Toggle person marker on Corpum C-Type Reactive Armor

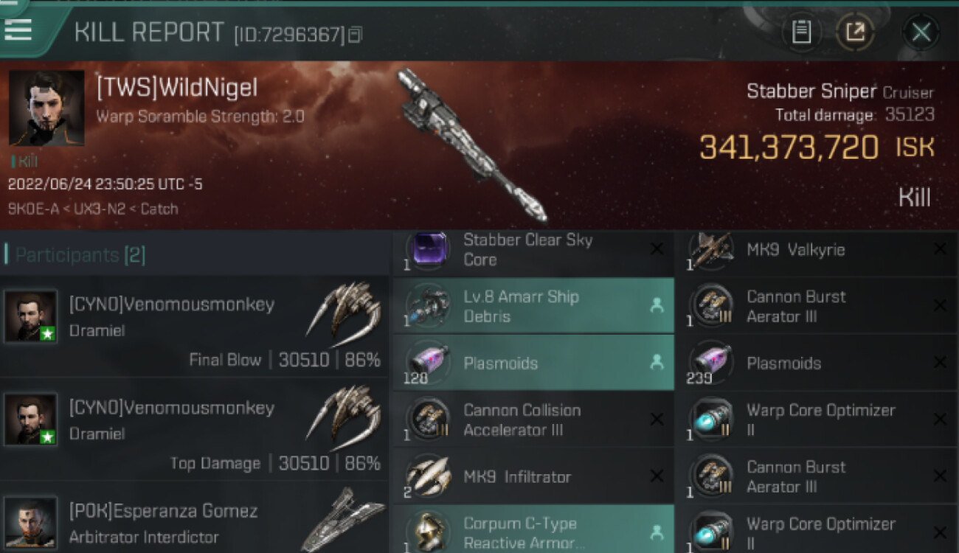click(x=657, y=532)
